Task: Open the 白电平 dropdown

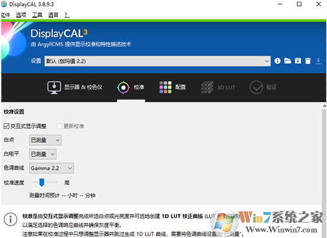Action: click(43, 154)
